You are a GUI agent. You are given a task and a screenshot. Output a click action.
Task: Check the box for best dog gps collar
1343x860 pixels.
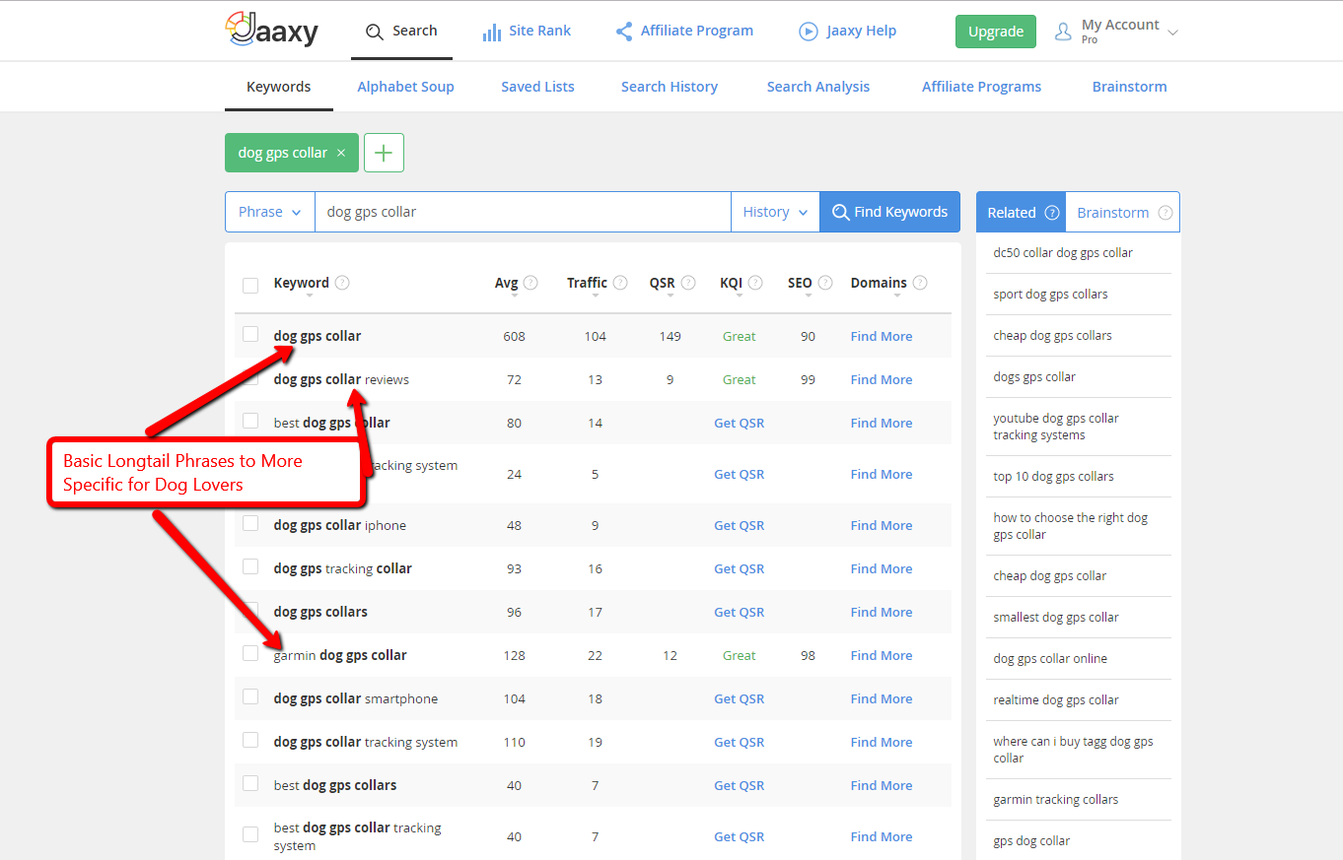point(250,421)
